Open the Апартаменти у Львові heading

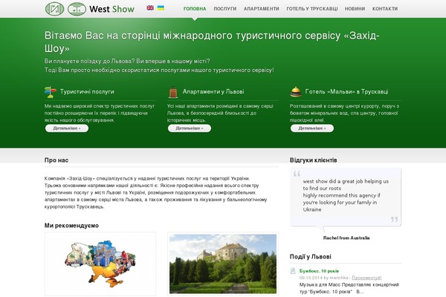point(213,91)
